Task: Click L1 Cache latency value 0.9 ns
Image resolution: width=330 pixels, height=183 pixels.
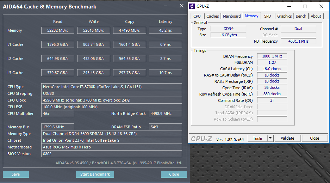Action: coord(166,44)
